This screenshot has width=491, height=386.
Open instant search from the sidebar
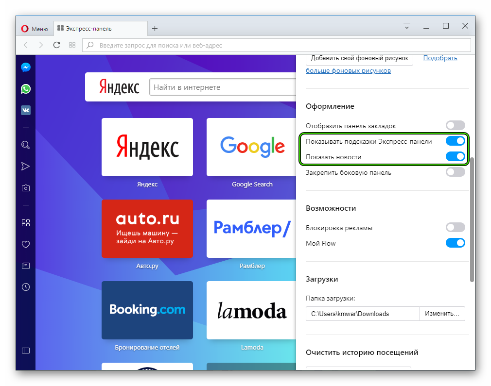coord(26,145)
